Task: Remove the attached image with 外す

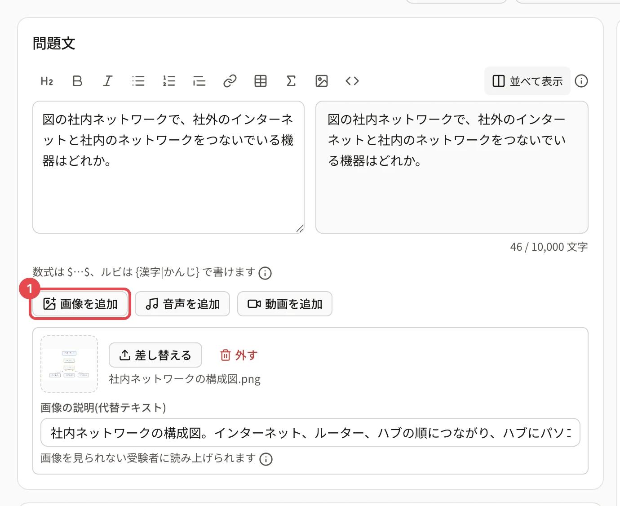Action: (239, 355)
